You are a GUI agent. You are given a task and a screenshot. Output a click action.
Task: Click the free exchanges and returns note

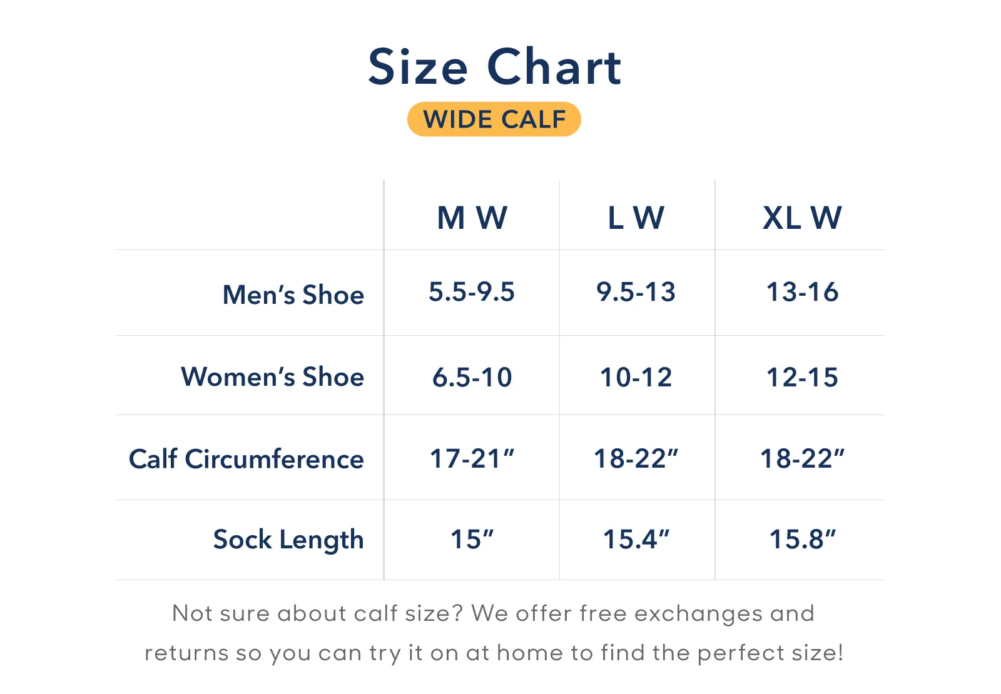pyautogui.click(x=494, y=633)
